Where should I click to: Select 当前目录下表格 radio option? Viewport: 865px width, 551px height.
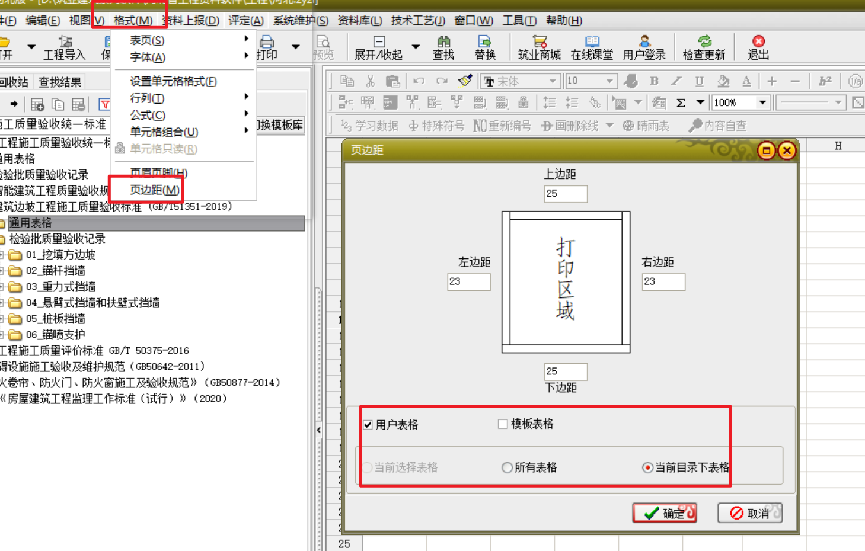[x=648, y=467]
